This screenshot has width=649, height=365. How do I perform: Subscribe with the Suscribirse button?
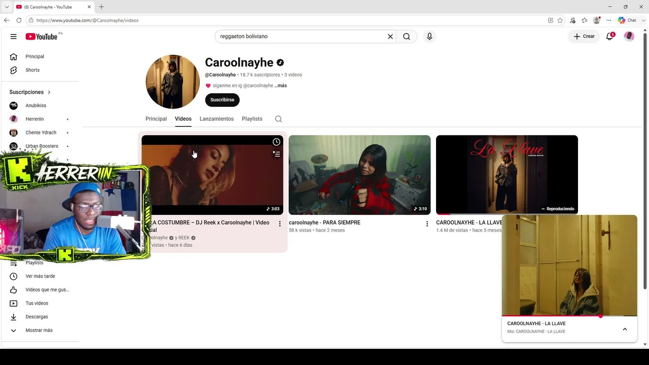pos(222,100)
